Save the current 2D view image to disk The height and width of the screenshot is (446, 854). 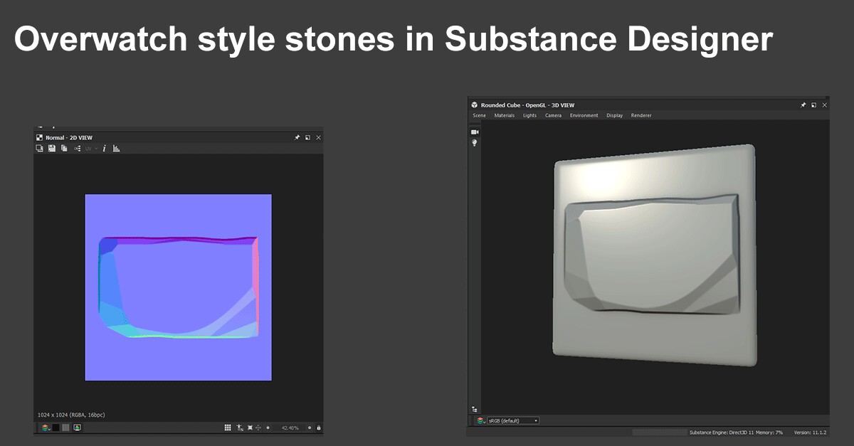coord(51,149)
